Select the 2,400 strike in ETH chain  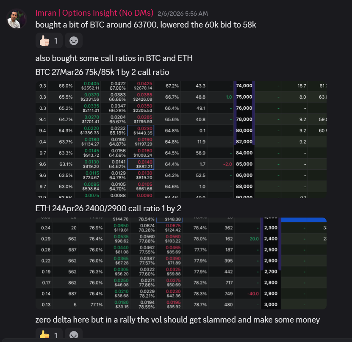coord(271,238)
